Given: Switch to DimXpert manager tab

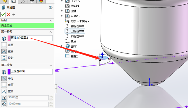Looking at the screenshot, I should click(32, 1).
